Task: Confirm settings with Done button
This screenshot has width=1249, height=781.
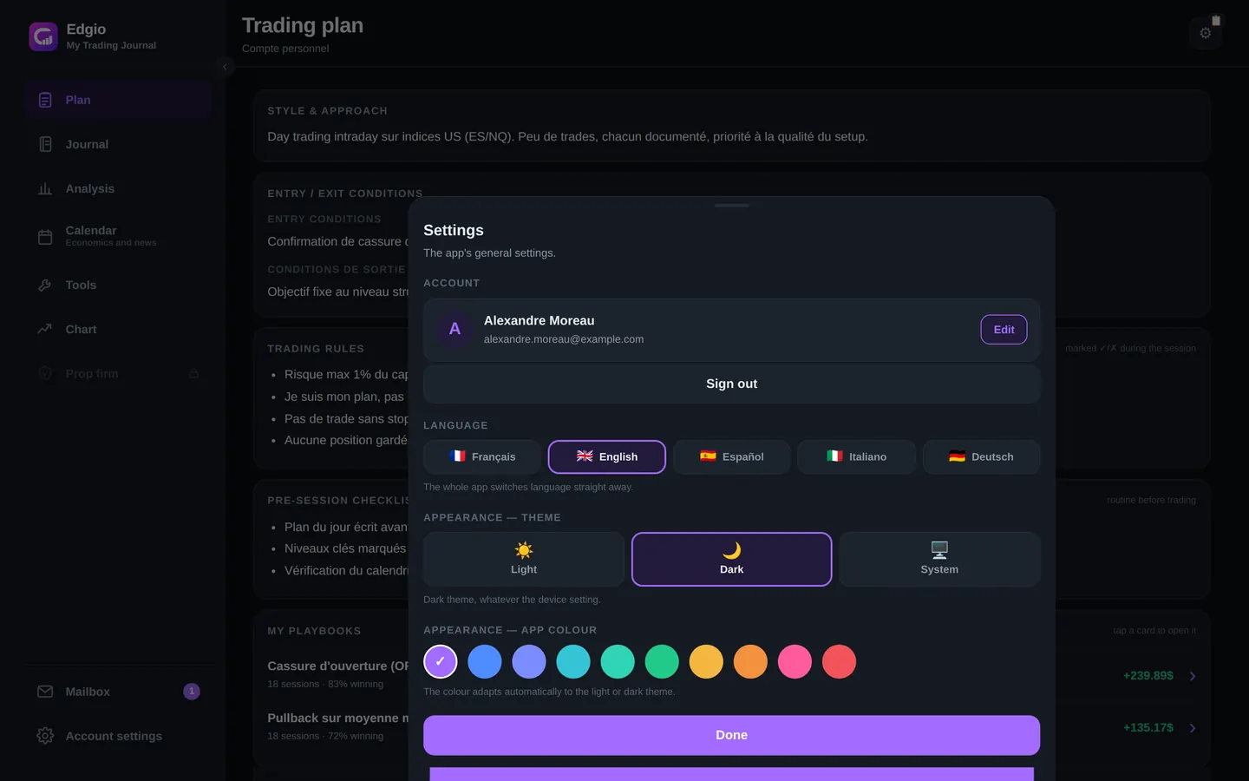Action: pos(731,735)
